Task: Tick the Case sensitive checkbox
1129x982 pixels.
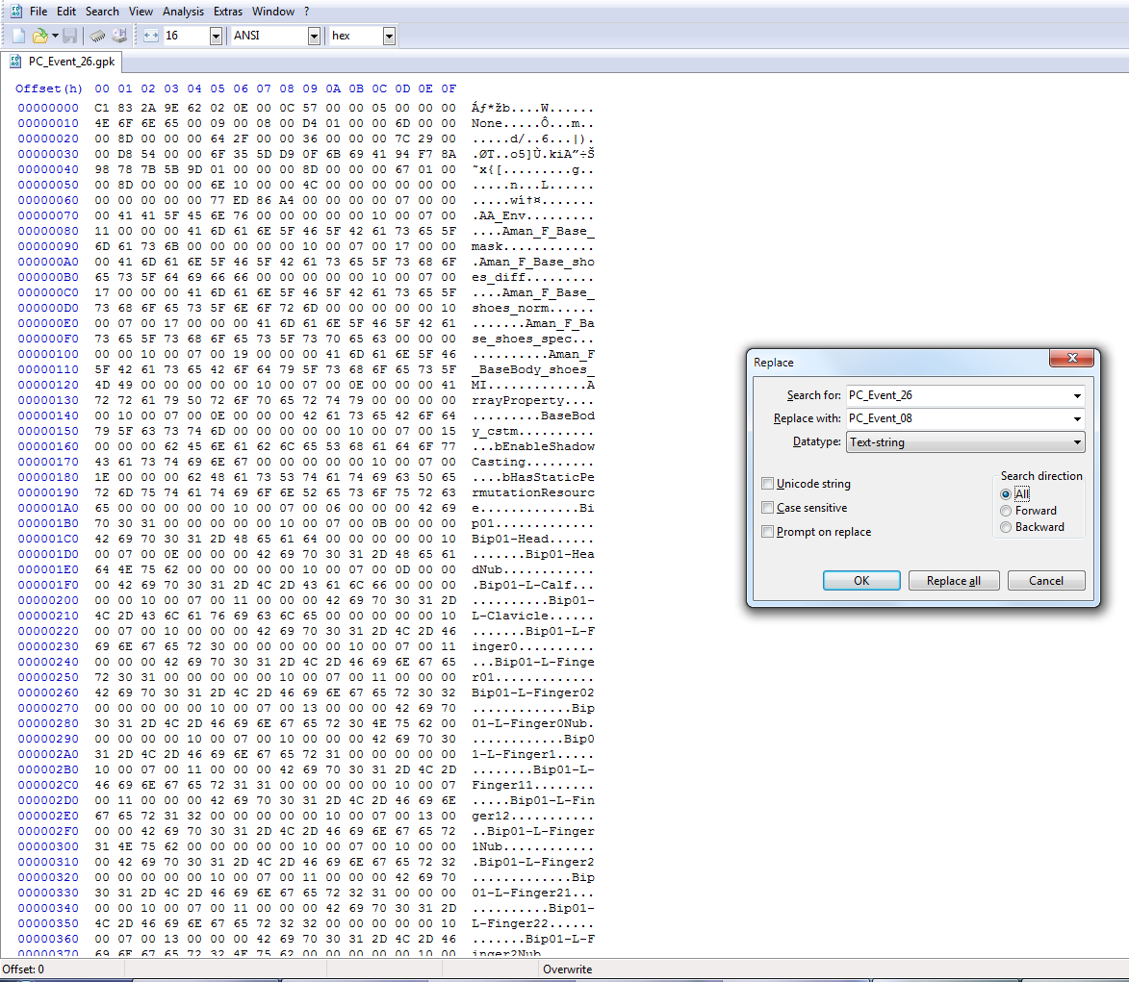Action: click(768, 508)
